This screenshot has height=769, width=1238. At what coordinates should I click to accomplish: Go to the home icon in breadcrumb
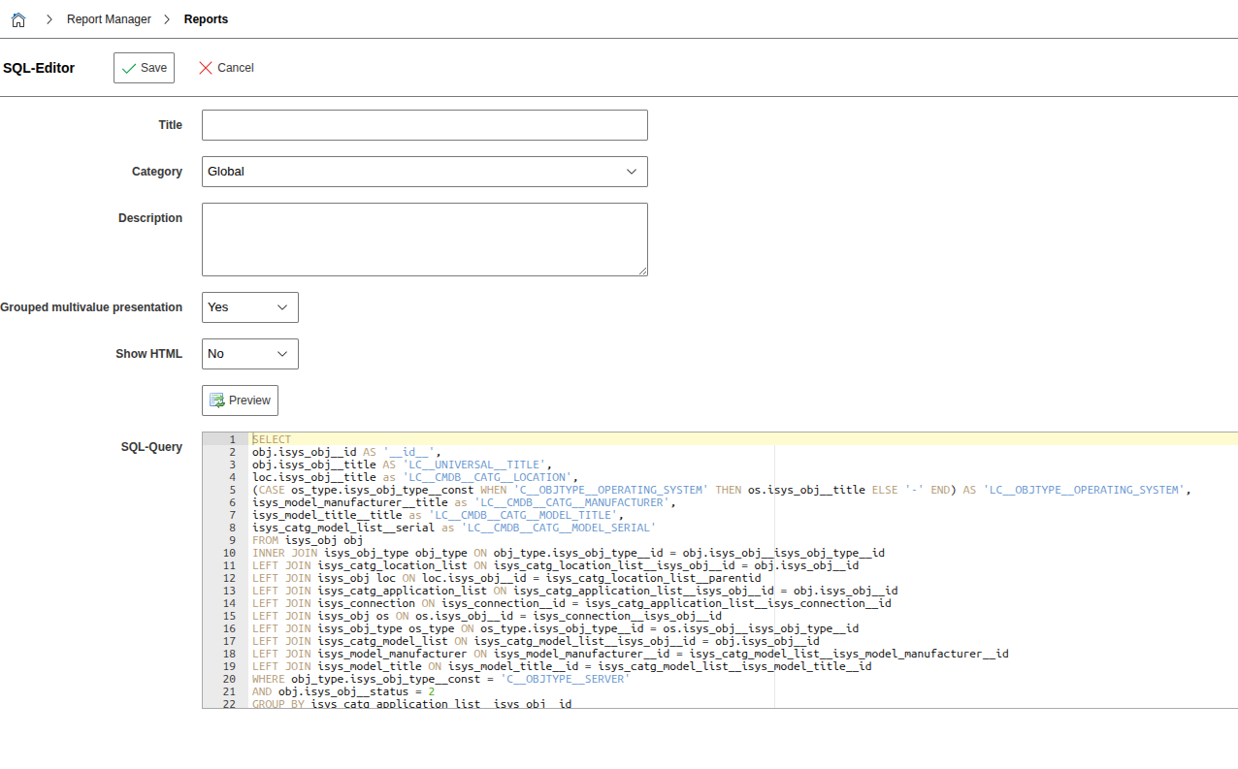(x=17, y=19)
